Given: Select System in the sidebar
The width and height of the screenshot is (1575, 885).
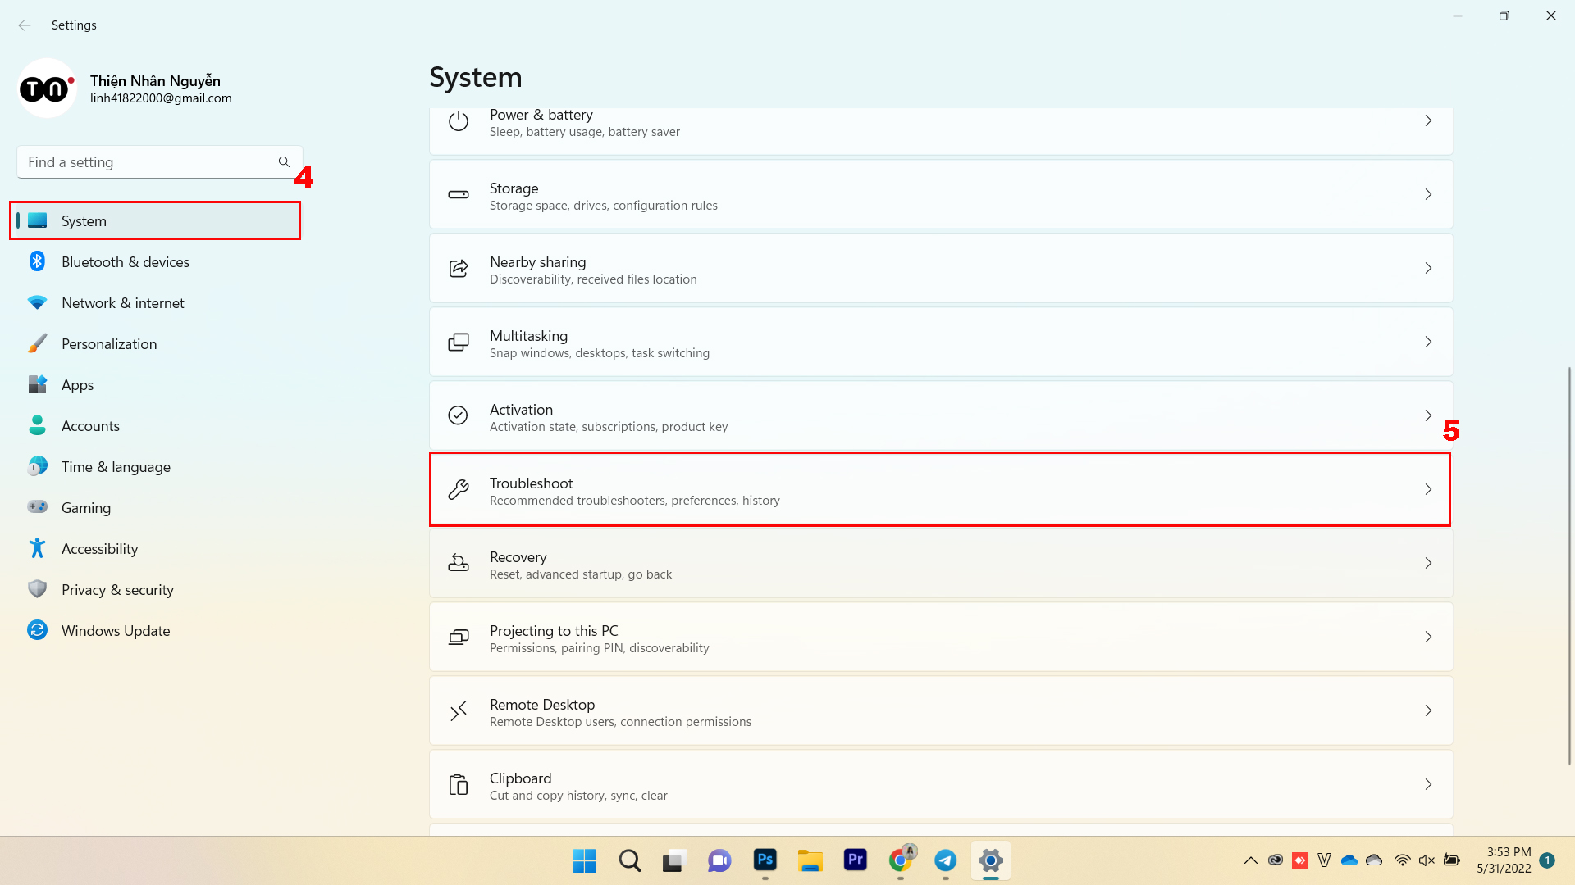Looking at the screenshot, I should tap(155, 220).
